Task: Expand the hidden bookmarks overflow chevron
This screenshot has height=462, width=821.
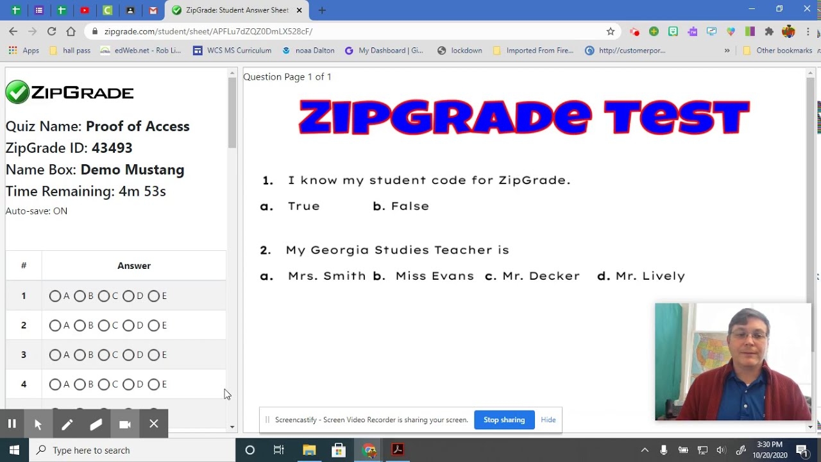Action: point(727,50)
